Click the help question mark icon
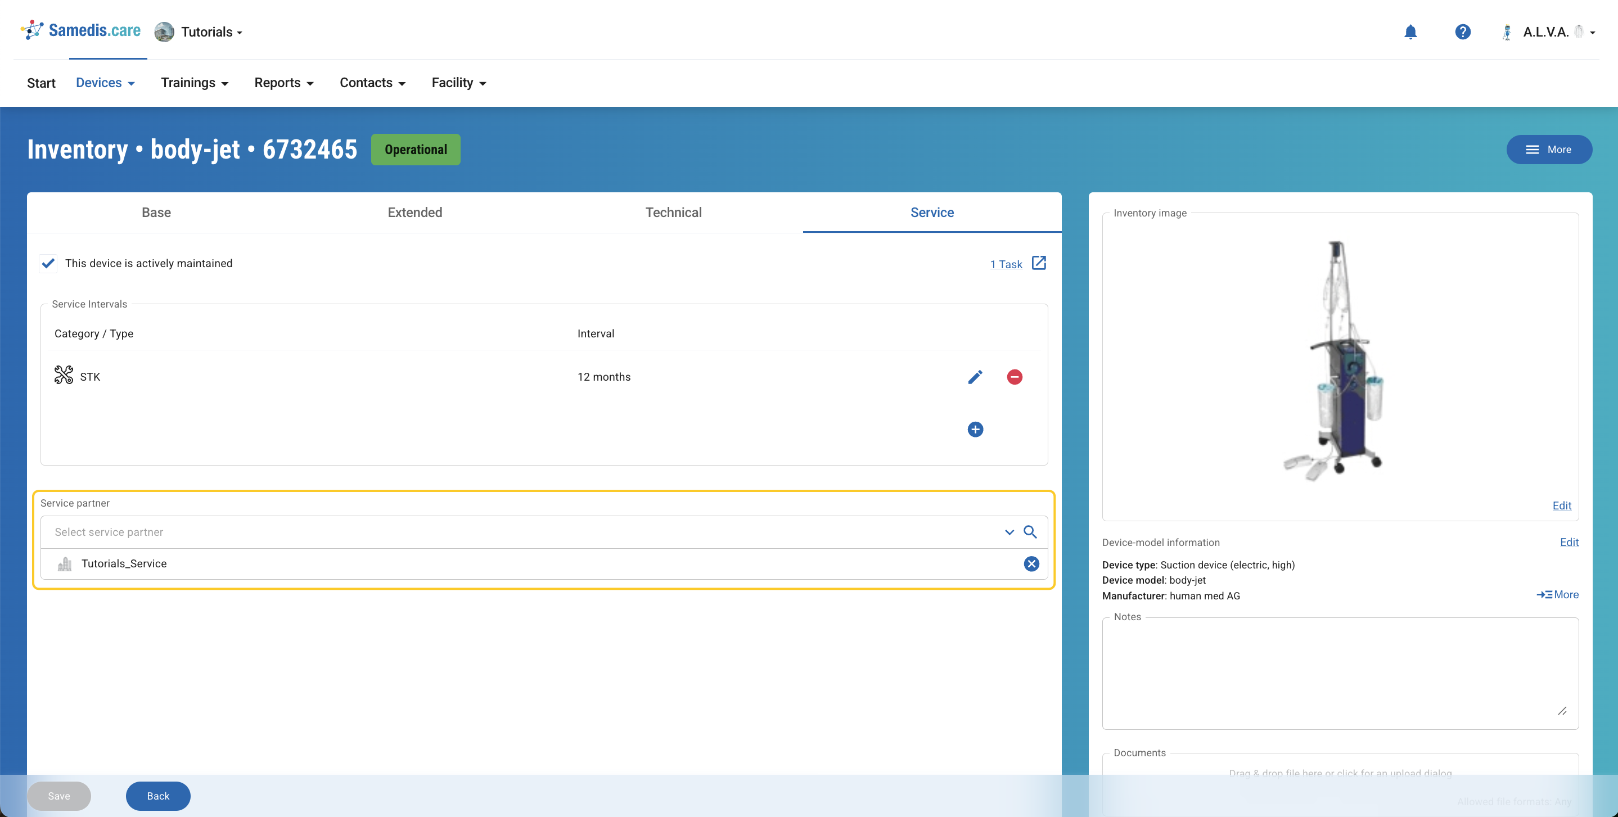This screenshot has width=1618, height=817. [x=1462, y=32]
